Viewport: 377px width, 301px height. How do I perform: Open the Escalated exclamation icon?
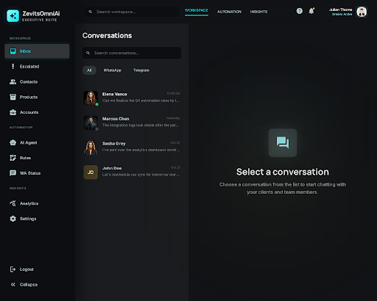13,66
